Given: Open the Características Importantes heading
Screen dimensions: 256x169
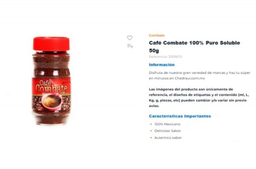Looking at the screenshot, I should (x=180, y=116).
